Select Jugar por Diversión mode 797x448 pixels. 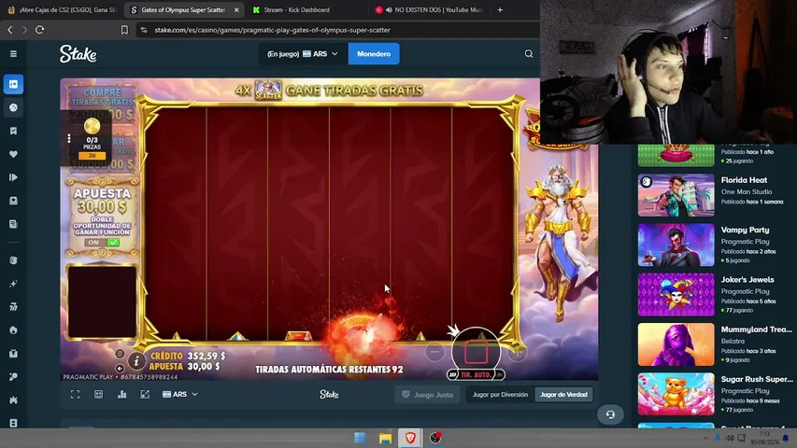tap(500, 395)
